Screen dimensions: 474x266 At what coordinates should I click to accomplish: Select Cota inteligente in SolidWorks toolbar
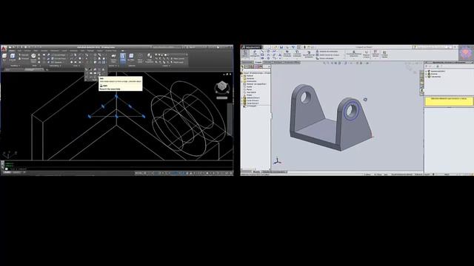pos(255,54)
